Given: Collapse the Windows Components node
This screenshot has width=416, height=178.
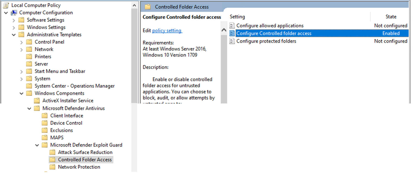Looking at the screenshot, I should pyautogui.click(x=21, y=93).
